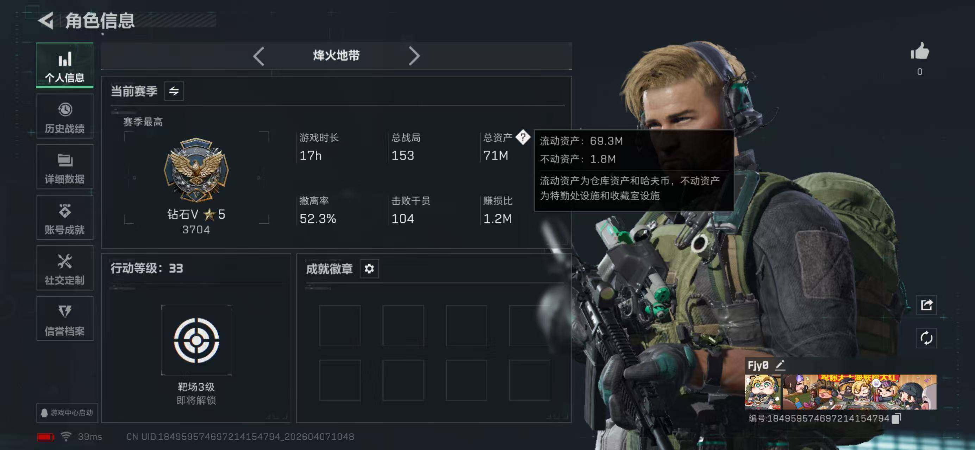
Task: Click the 游戏中心启动 button
Action: (67, 413)
